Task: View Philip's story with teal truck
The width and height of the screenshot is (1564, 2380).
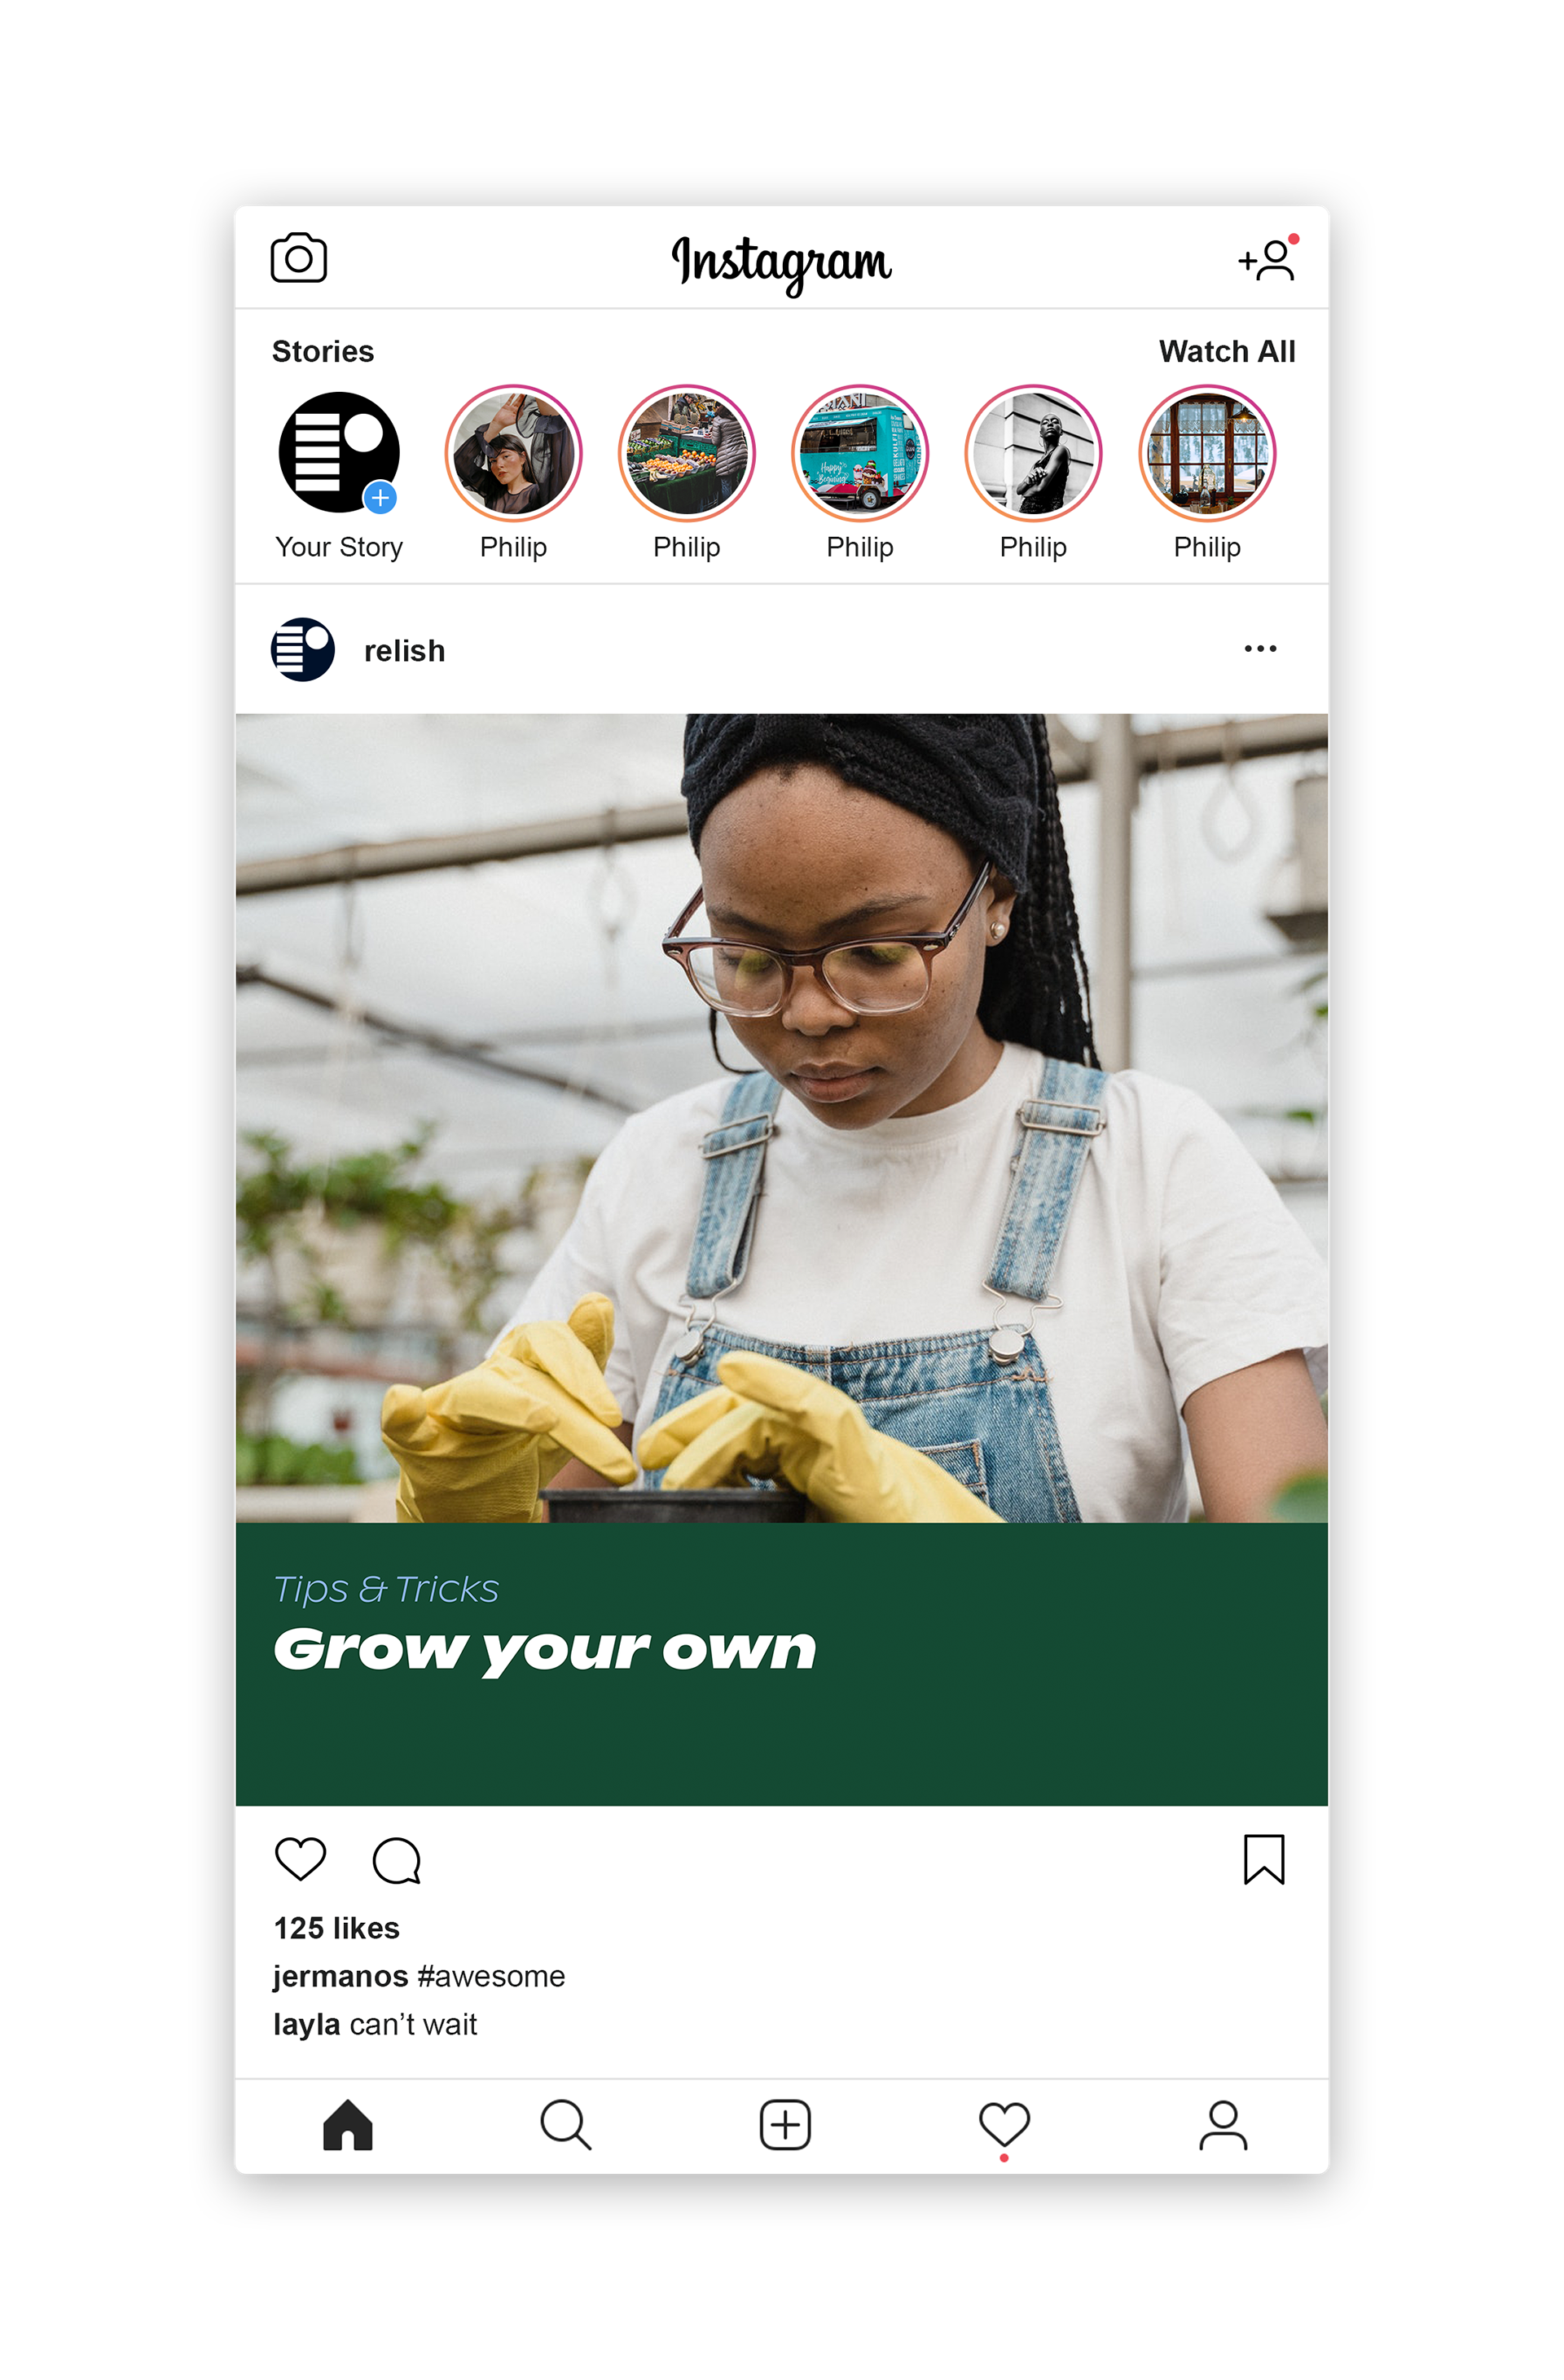Action: coord(859,453)
